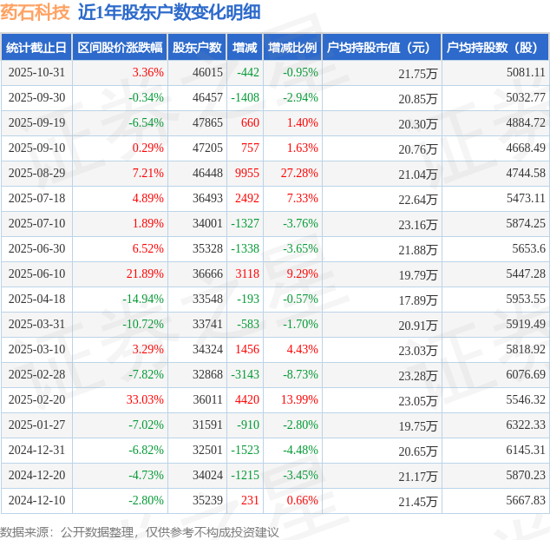550x540 pixels.
Task: Click shareholder count 46015
Action: point(207,72)
